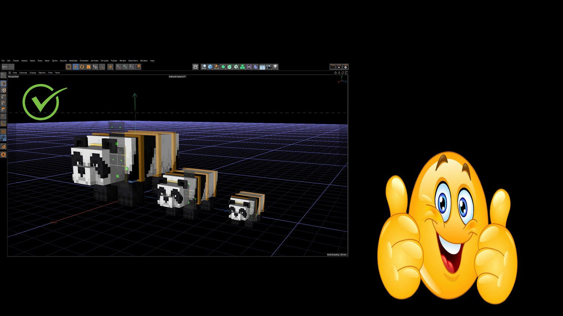Open the Linear Field icon
This screenshot has height=316, width=563.
coord(249,67)
